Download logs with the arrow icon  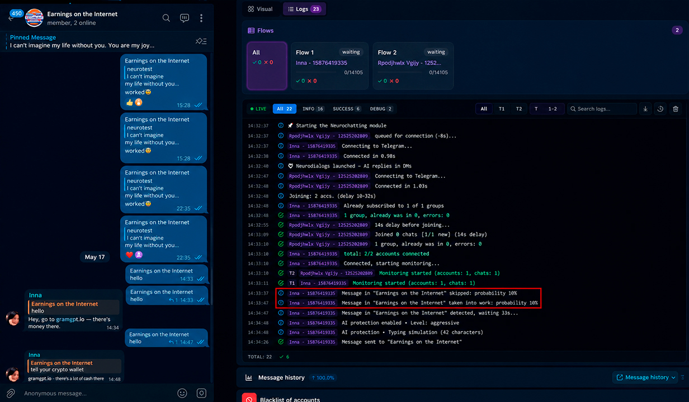(645, 109)
